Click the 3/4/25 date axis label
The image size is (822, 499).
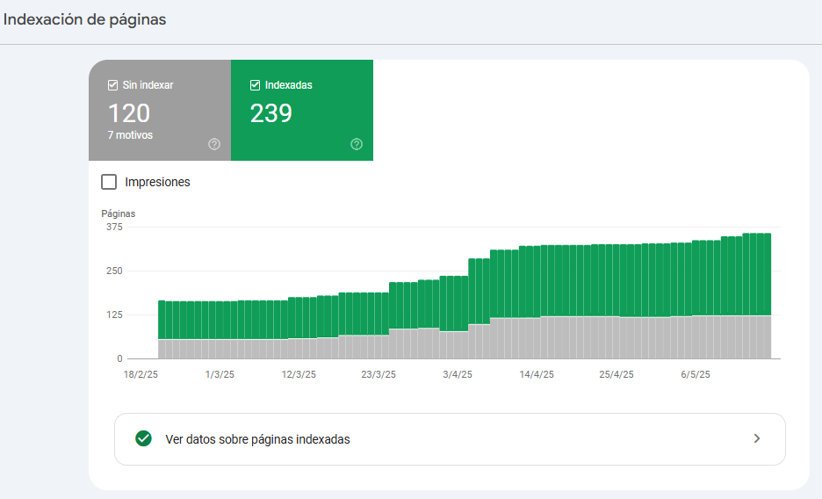pos(458,374)
